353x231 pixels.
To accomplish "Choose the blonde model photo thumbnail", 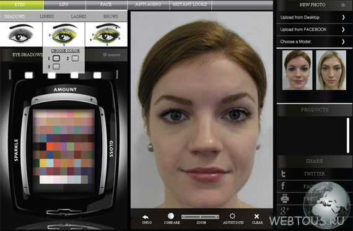I will coord(331,70).
